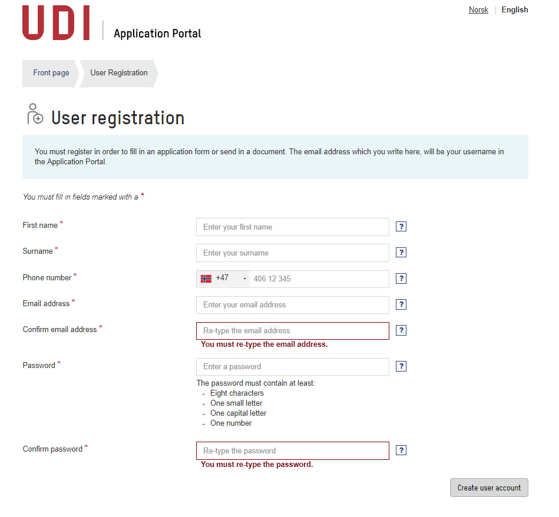Show the Password field help icon
Image resolution: width=559 pixels, height=517 pixels.
pos(401,366)
